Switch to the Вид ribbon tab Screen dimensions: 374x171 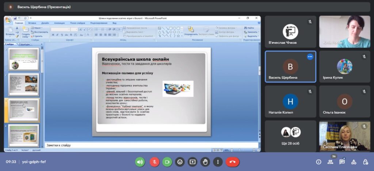pyautogui.click(x=114, y=23)
